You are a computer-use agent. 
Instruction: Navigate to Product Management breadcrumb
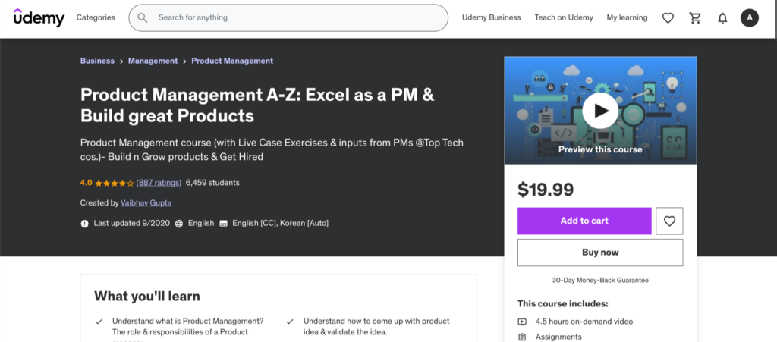(x=232, y=61)
